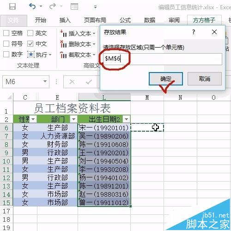
Task: Click the formula bar cancel X icon
Action: (72, 82)
